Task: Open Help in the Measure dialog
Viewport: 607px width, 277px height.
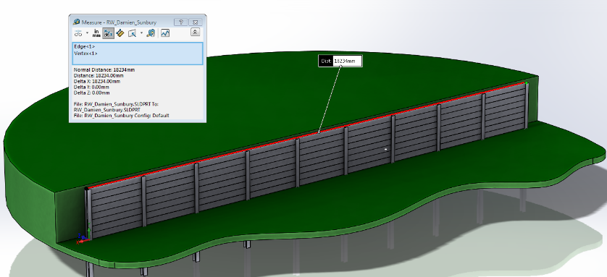Action: (181, 22)
